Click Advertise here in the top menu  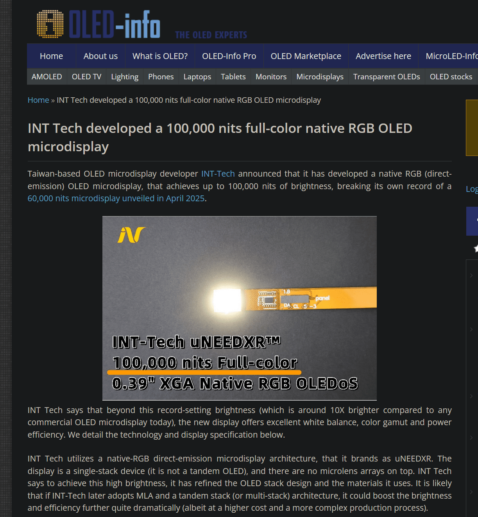[383, 56]
